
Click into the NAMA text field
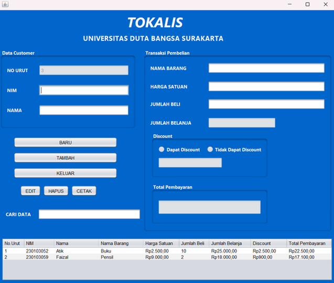(x=84, y=110)
